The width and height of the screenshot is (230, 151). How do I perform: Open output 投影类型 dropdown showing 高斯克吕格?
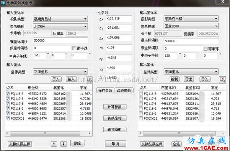191,19
